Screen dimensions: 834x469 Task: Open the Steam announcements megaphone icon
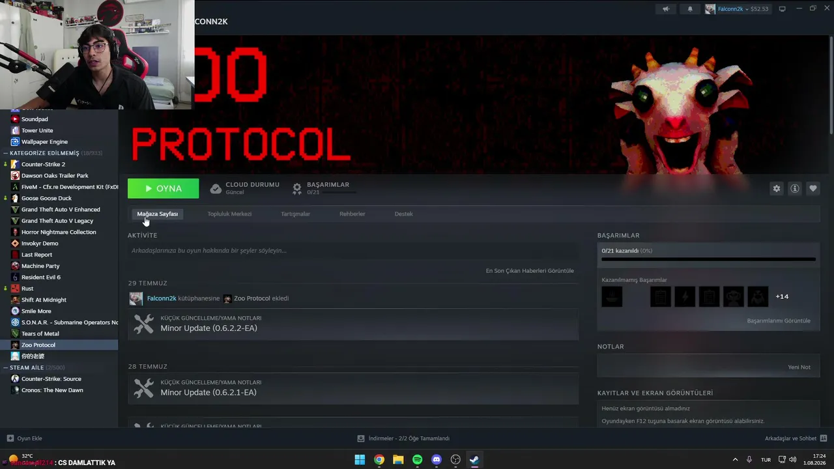(x=666, y=9)
